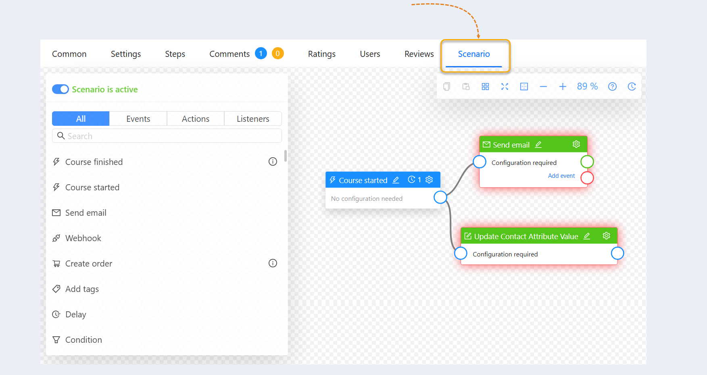Click the sidebar list scrollbar
The image size is (707, 375).
point(286,156)
